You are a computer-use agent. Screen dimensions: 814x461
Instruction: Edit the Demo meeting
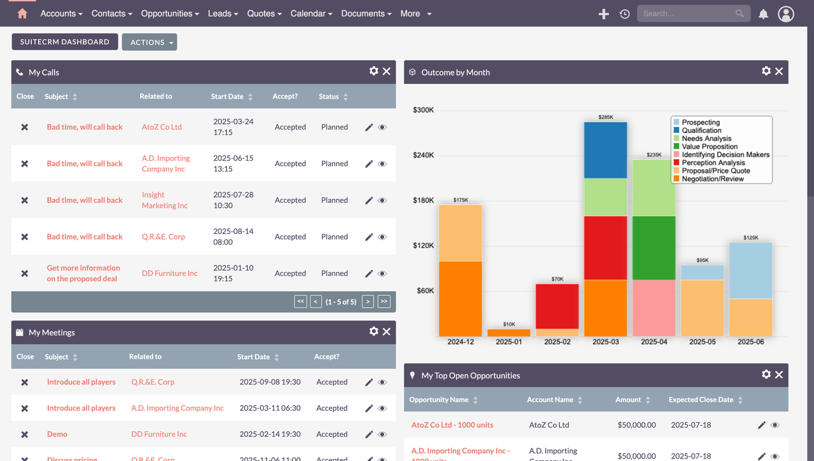369,434
